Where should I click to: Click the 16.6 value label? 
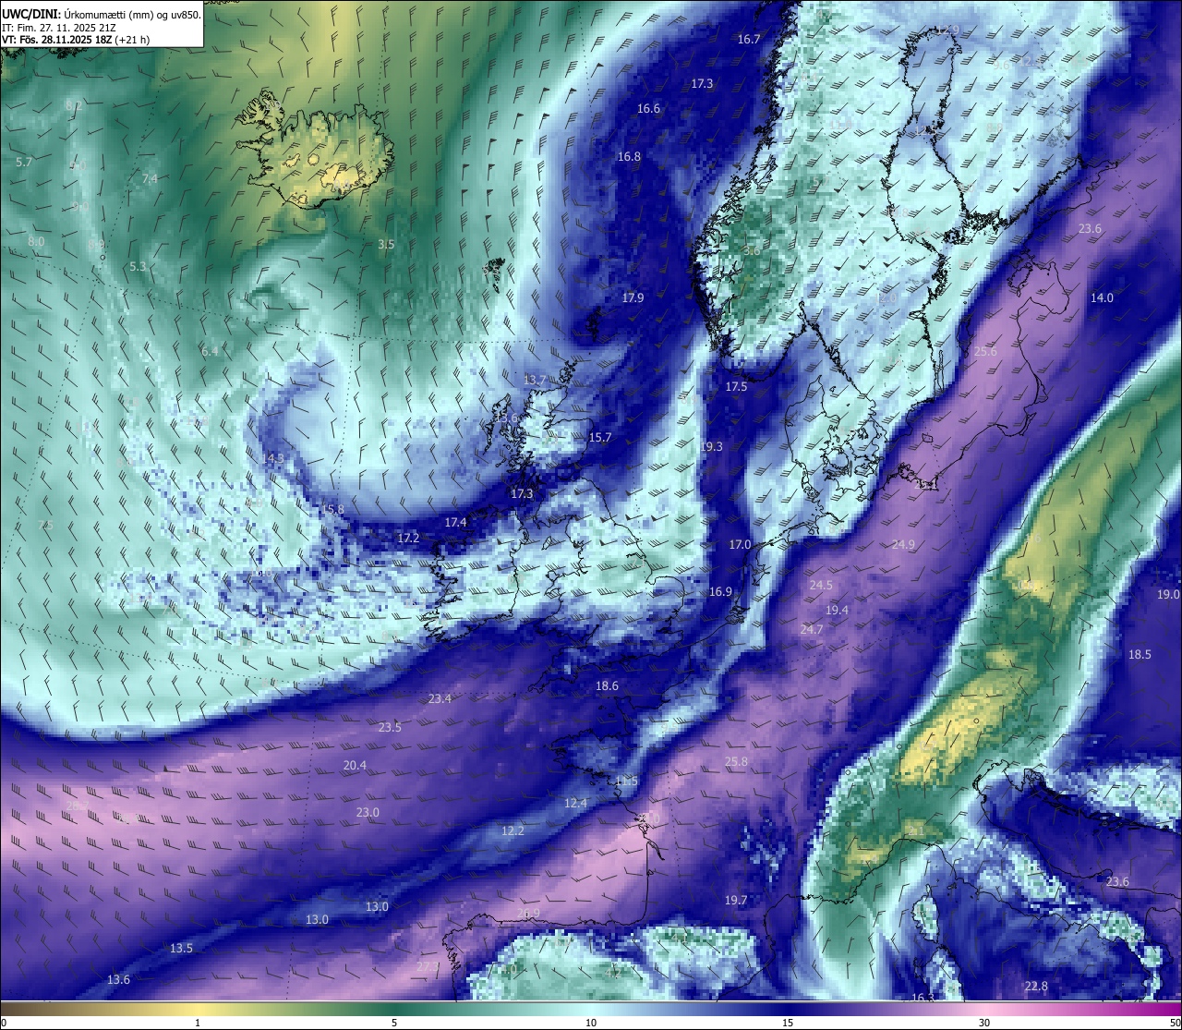[649, 109]
